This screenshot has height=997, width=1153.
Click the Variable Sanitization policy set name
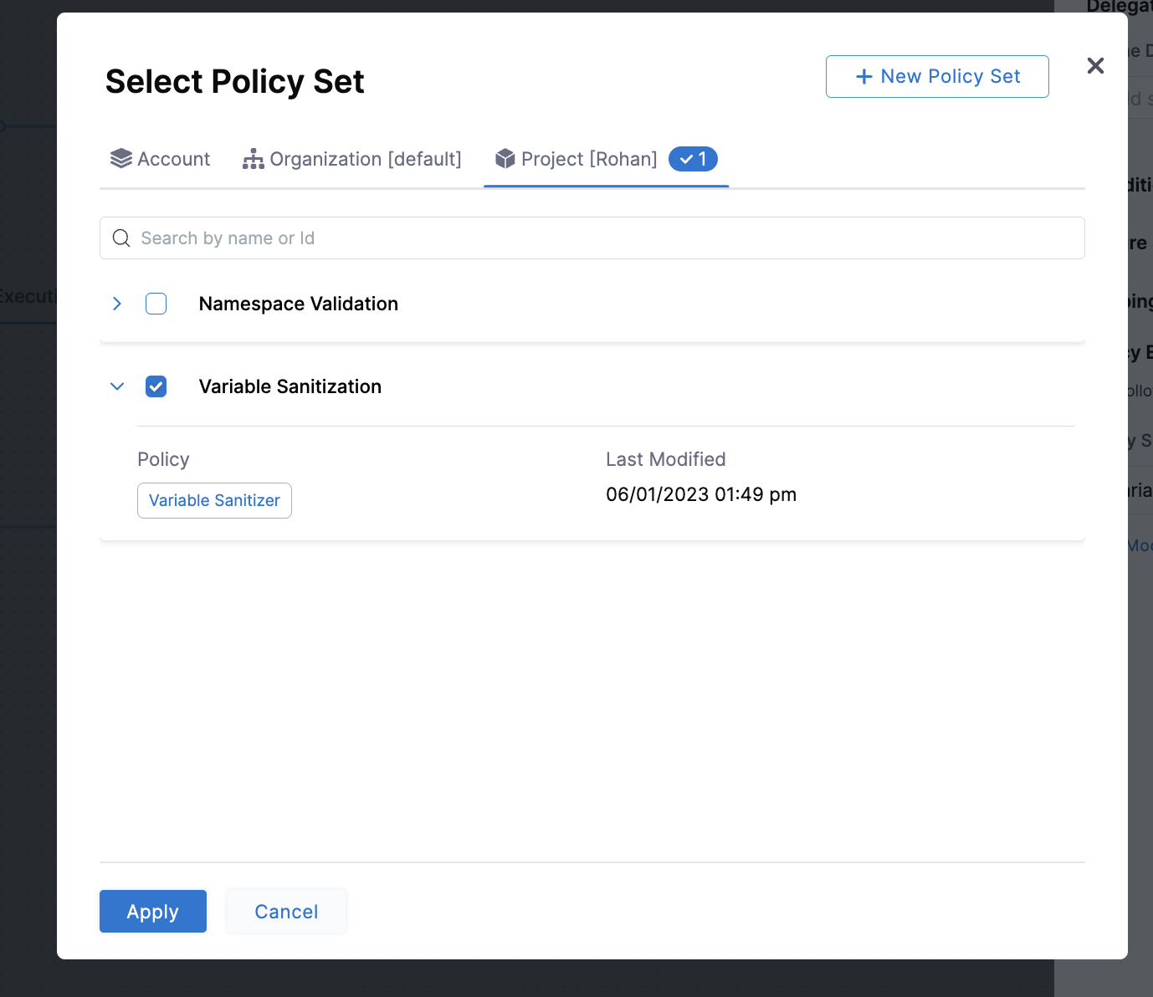pyautogui.click(x=290, y=386)
